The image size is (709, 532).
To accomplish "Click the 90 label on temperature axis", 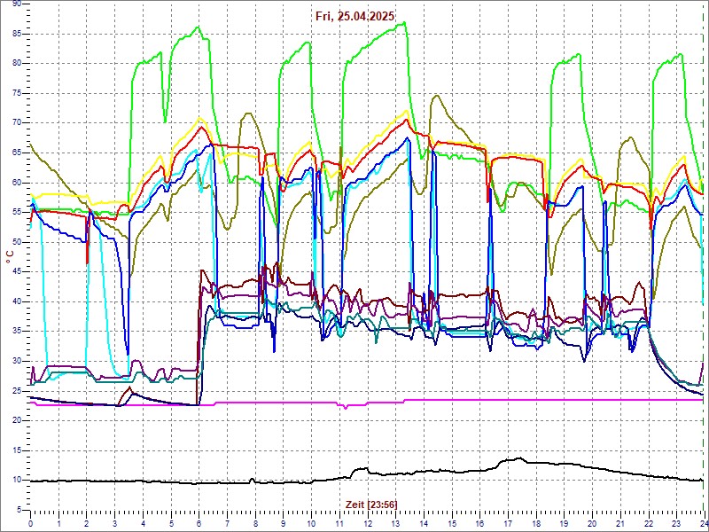I will tap(17, 4).
